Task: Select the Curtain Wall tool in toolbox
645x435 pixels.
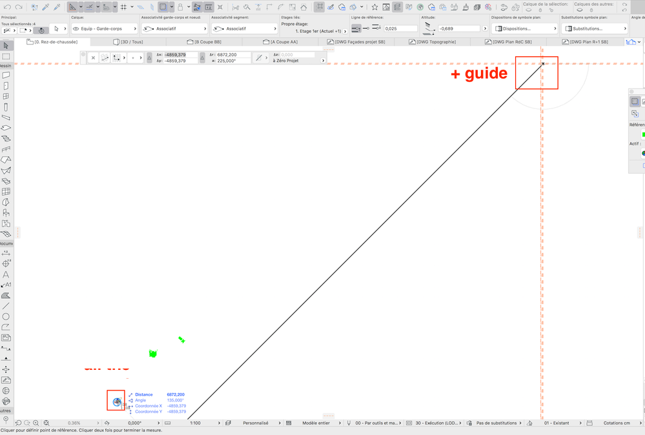Action: click(6, 192)
